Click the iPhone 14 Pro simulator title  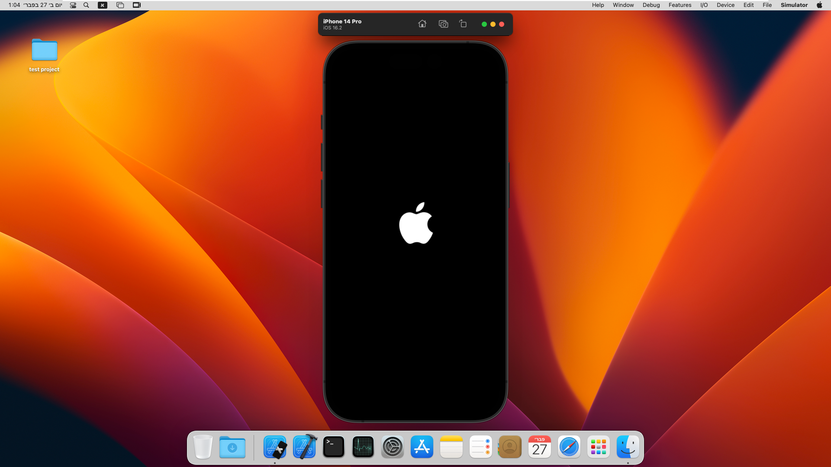342,21
